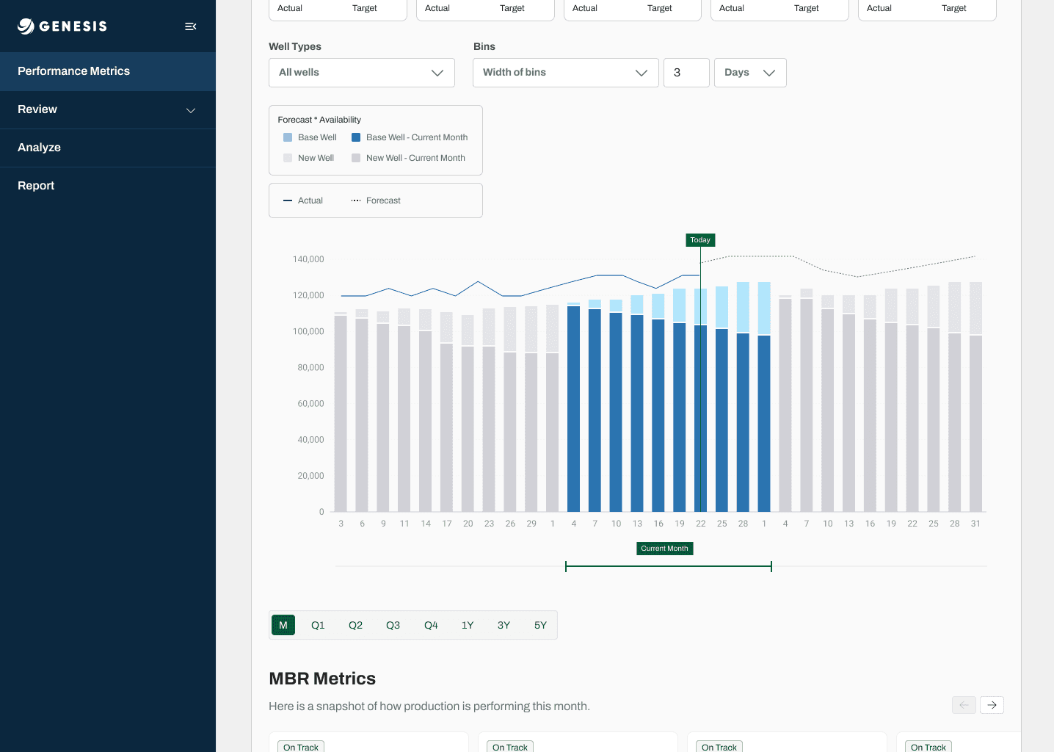Viewport: 1054px width, 752px height.
Task: Select the Q4 time range
Action: [431, 625]
